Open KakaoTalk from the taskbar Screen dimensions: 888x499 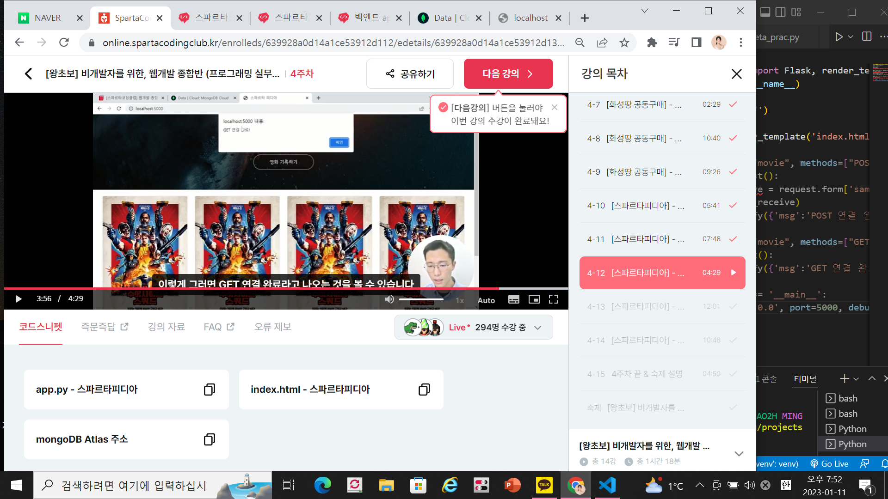[x=544, y=485]
